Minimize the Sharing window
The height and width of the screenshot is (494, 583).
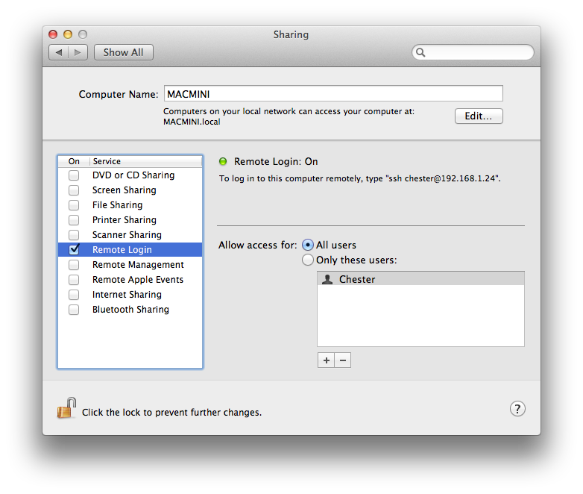[x=68, y=34]
